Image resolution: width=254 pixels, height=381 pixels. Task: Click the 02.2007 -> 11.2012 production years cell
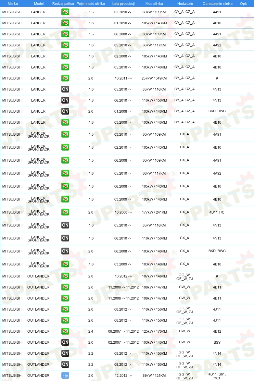pos(123,342)
